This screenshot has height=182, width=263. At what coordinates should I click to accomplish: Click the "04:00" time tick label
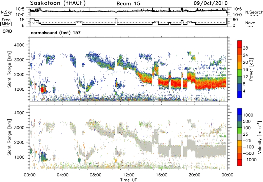pyautogui.click(x=62, y=175)
